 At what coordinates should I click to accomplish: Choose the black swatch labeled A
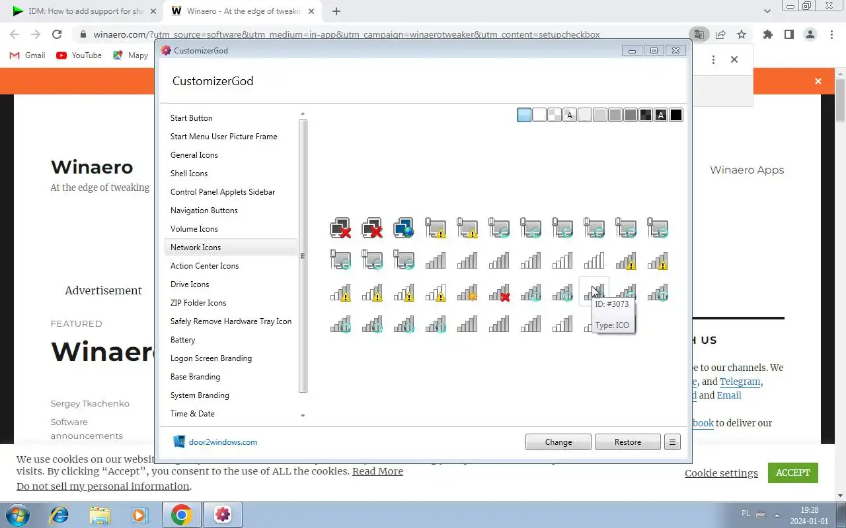661,115
